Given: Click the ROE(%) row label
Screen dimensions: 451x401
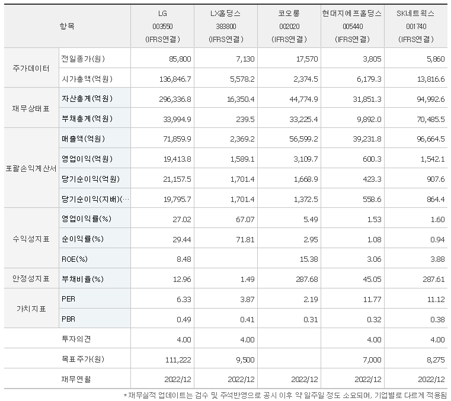Looking at the screenshot, I should tap(75, 259).
